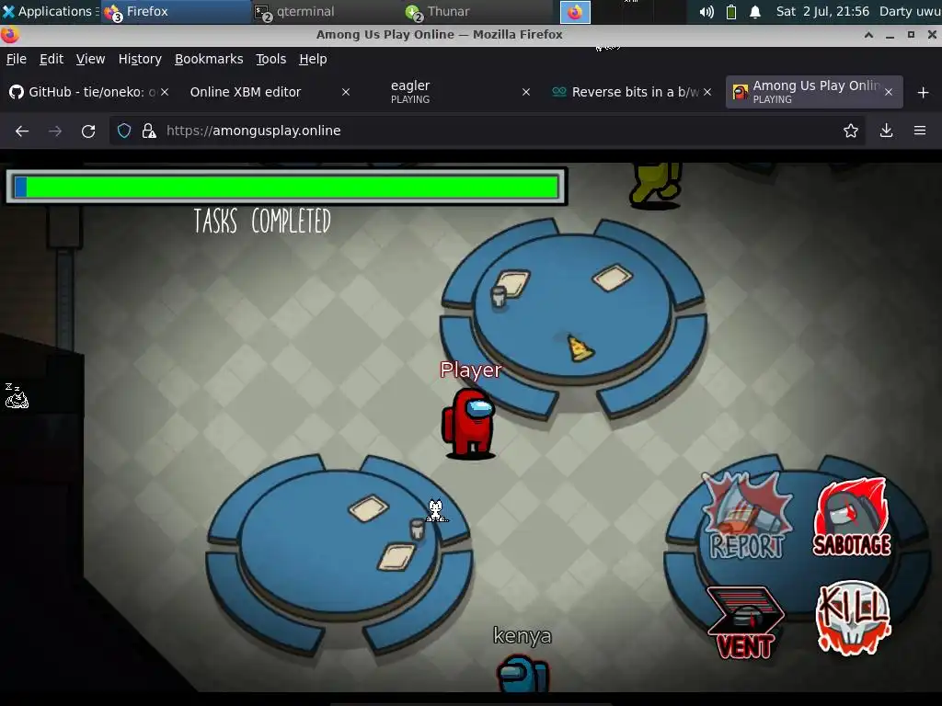942x706 pixels.
Task: Click the green tasks completed progress bar
Action: pos(287,187)
